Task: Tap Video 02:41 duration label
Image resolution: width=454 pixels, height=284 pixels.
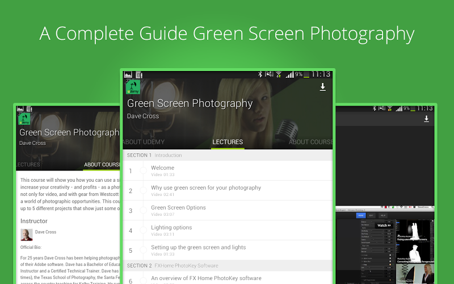Action: tap(162, 194)
